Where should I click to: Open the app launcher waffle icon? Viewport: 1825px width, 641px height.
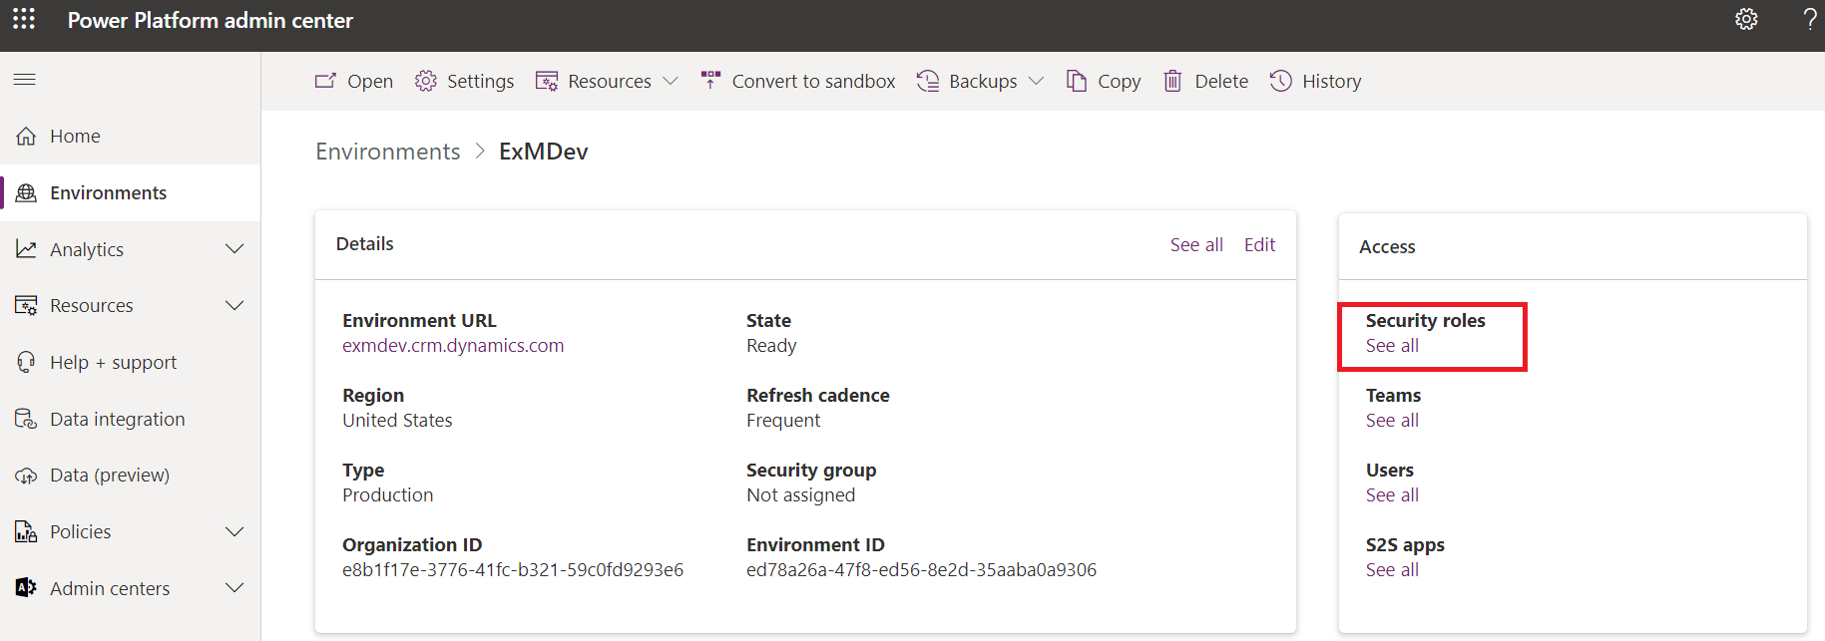24,19
